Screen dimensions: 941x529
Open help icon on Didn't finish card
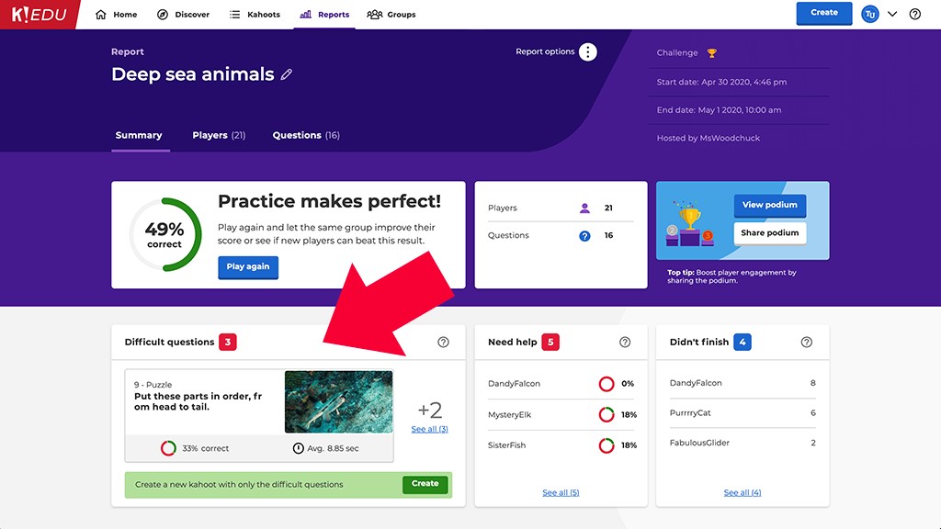tap(807, 342)
